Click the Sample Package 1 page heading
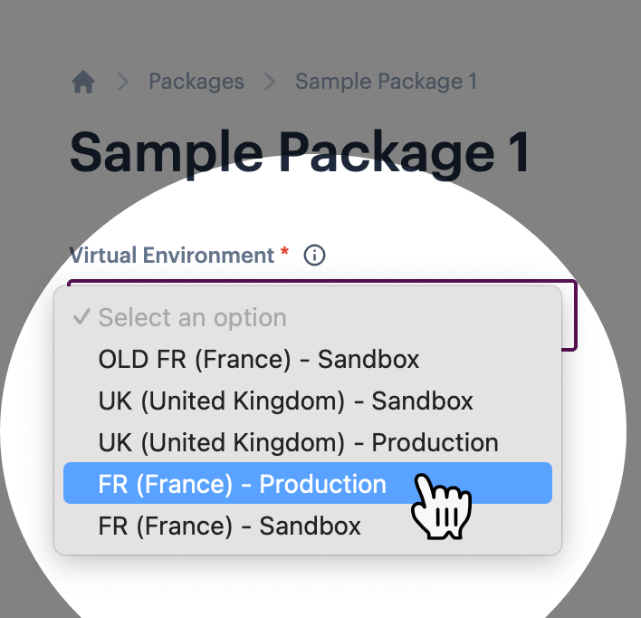 tap(299, 151)
